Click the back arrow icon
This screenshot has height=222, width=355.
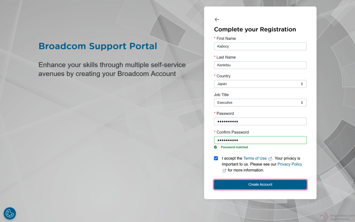coord(217,20)
